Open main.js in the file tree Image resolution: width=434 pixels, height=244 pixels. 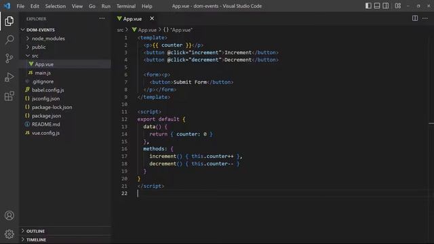[x=65, y=73]
